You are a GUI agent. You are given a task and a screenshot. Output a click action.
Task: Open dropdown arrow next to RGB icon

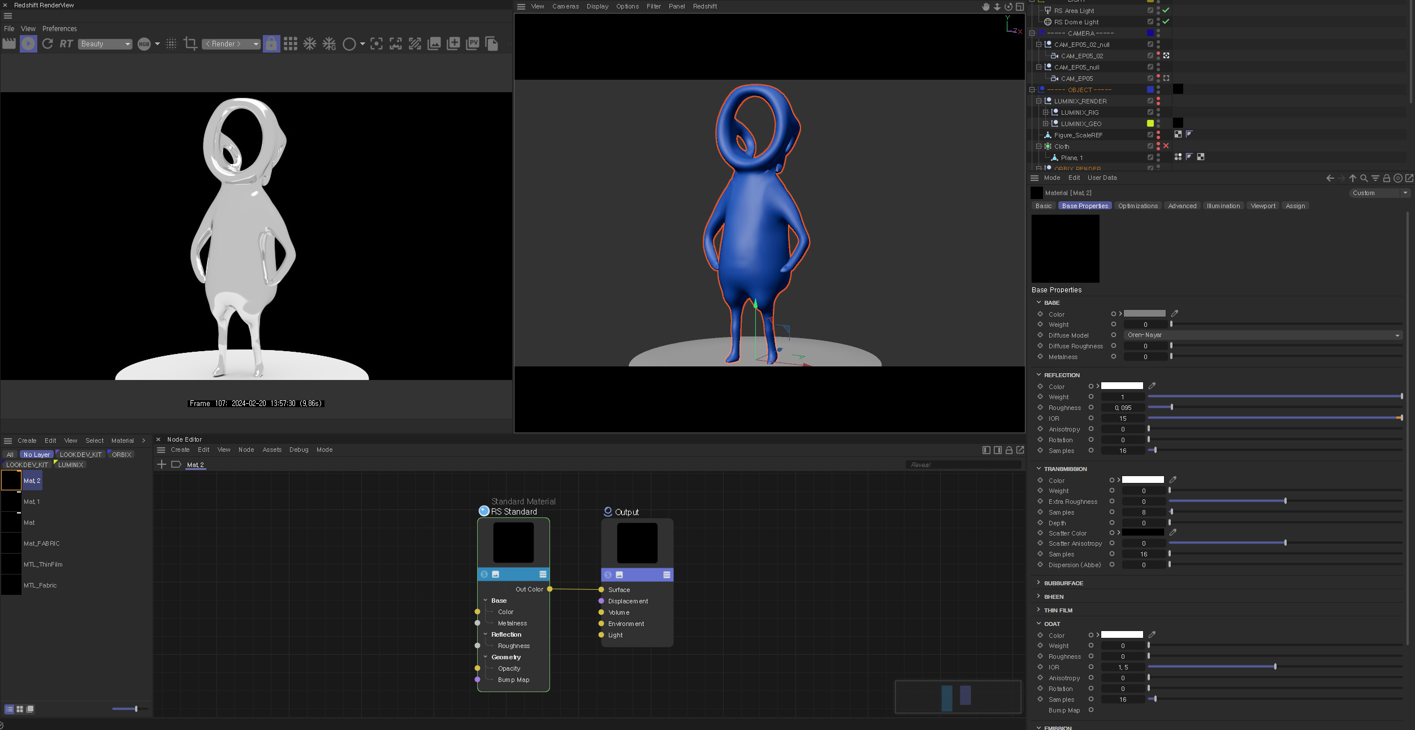point(157,44)
